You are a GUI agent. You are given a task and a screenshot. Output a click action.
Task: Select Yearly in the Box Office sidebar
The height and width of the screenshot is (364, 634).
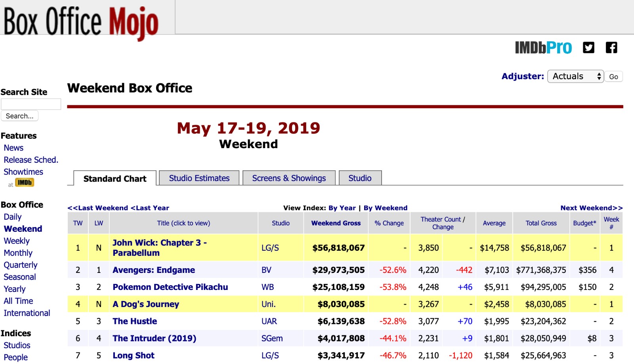pyautogui.click(x=15, y=289)
